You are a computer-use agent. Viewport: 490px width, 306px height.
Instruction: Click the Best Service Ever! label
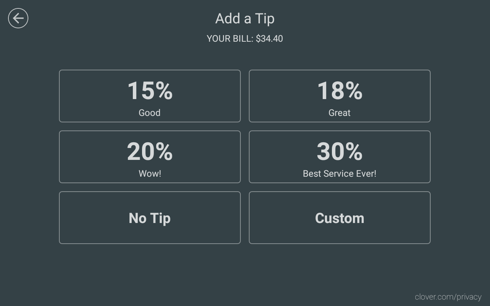coord(339,173)
